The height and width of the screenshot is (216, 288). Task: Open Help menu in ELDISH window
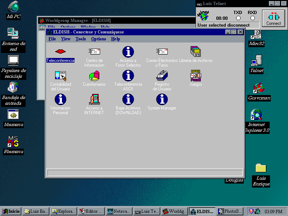click(116, 39)
